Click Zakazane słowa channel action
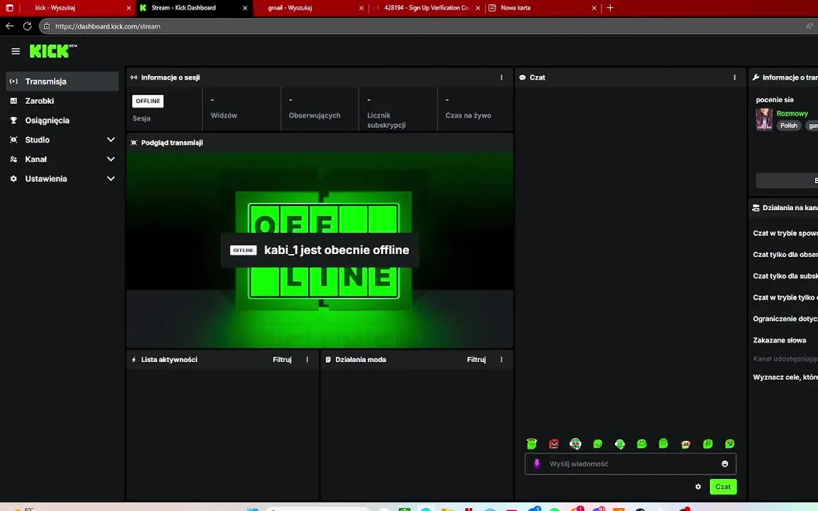The width and height of the screenshot is (818, 511). coord(780,340)
